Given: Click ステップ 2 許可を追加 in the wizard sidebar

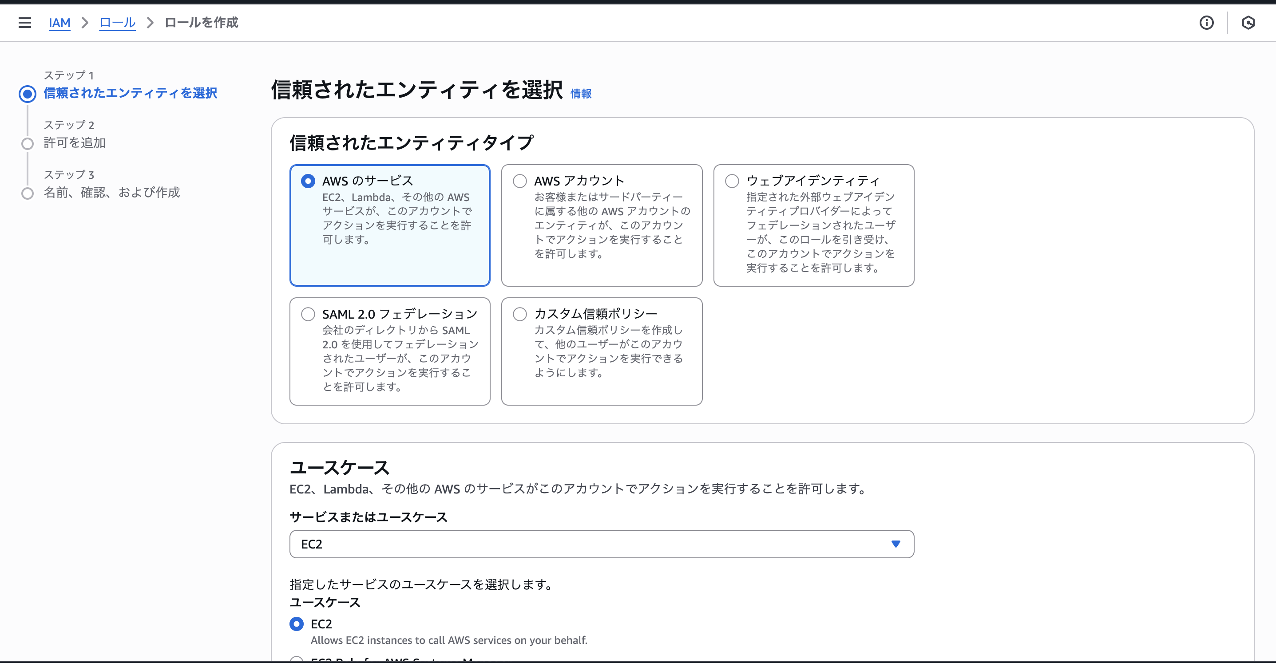Looking at the screenshot, I should coord(75,143).
